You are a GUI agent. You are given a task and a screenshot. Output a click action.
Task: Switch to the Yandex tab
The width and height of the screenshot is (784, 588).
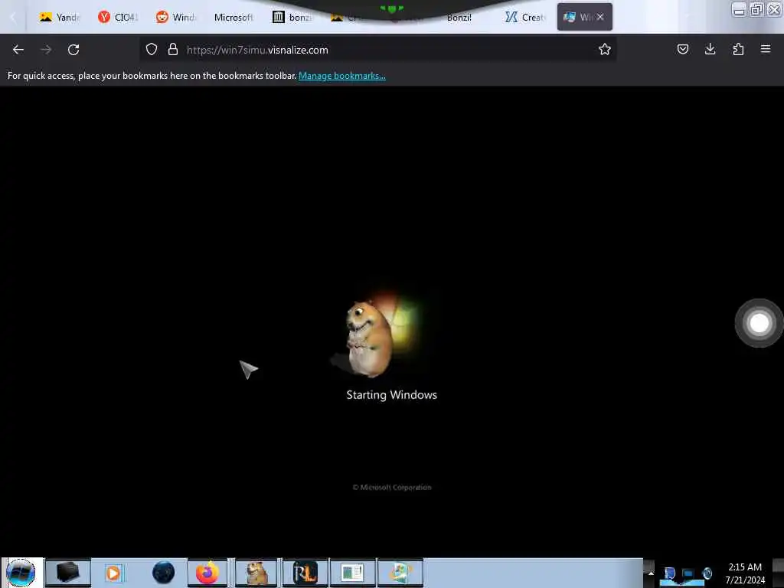60,18
